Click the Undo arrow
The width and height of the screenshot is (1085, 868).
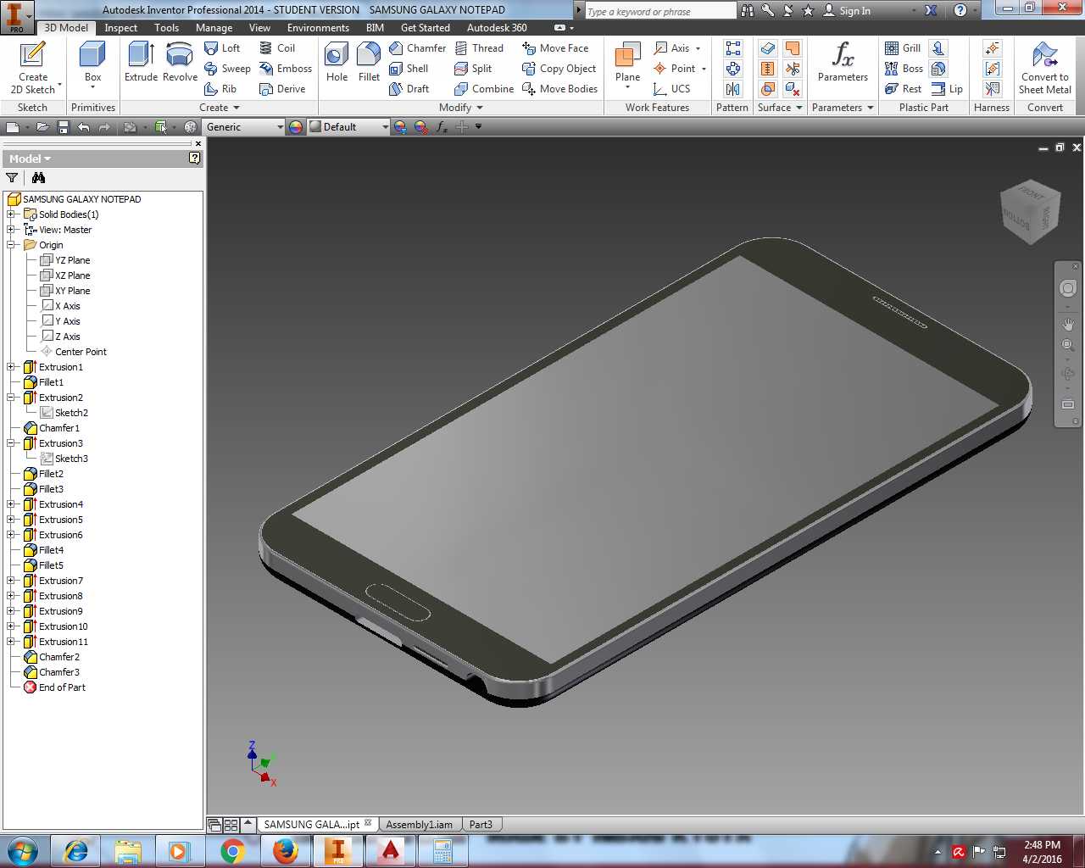(83, 127)
